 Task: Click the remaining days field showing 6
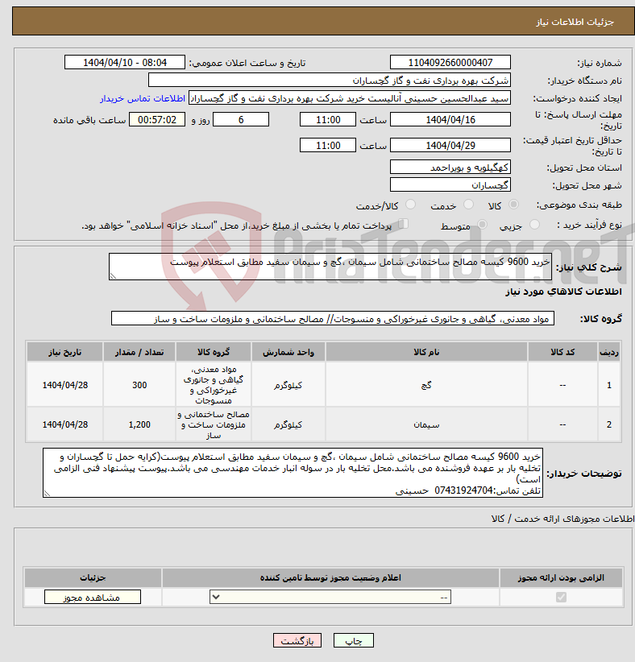tap(241, 119)
